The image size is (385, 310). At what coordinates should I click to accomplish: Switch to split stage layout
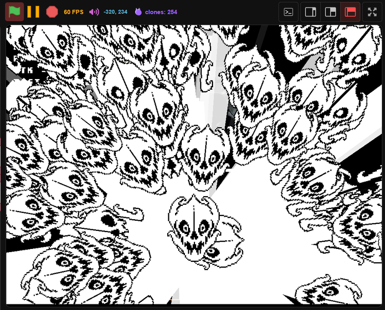click(x=331, y=12)
